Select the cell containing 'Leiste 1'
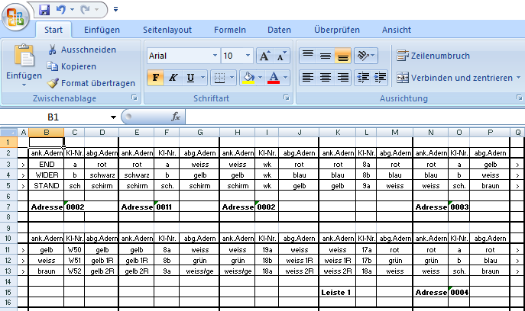 (x=338, y=292)
